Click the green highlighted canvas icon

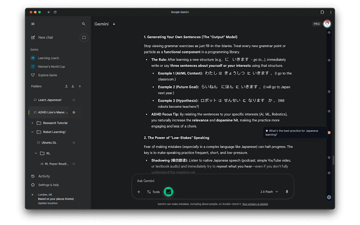pos(168,192)
